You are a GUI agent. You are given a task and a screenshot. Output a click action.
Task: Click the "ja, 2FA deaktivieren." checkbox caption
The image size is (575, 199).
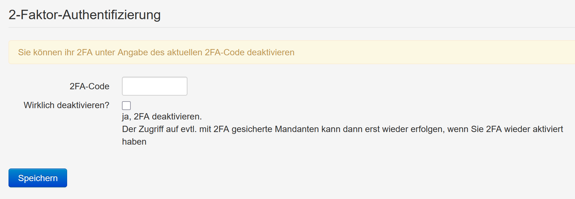coord(162,117)
